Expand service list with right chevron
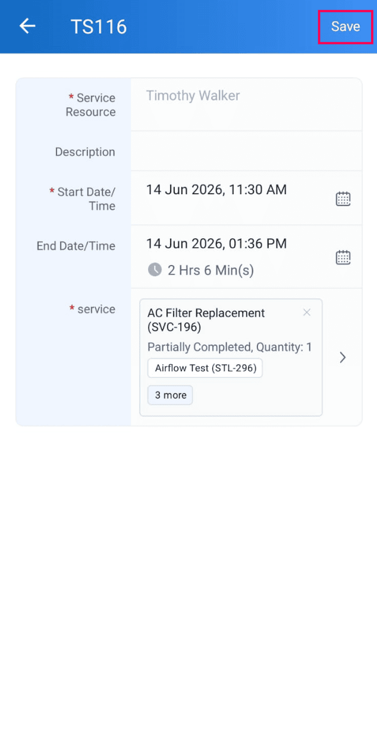Viewport: 377px width, 732px height. (343, 357)
